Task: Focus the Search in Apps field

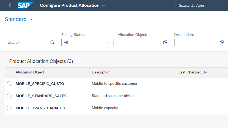Action: [202, 5]
